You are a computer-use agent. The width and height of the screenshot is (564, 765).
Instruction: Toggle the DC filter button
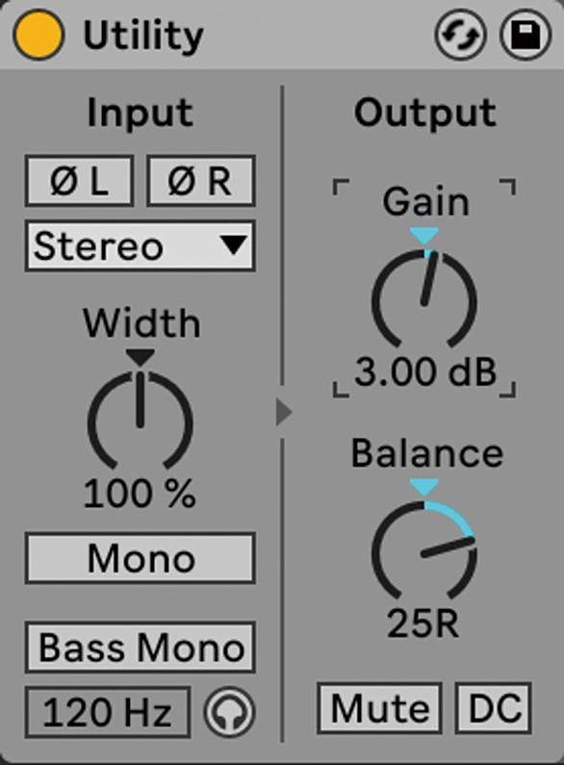[x=493, y=708]
